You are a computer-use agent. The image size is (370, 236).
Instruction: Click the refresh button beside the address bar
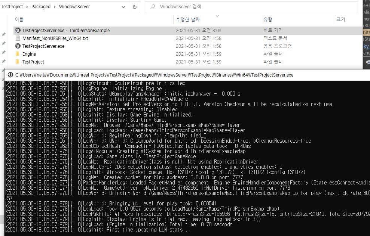click(x=135, y=7)
